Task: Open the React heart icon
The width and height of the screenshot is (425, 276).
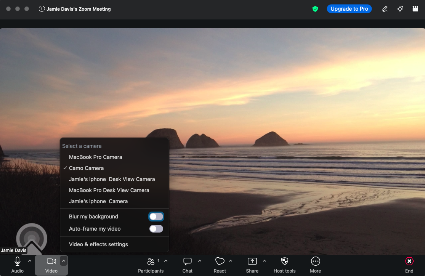Action: (x=220, y=262)
